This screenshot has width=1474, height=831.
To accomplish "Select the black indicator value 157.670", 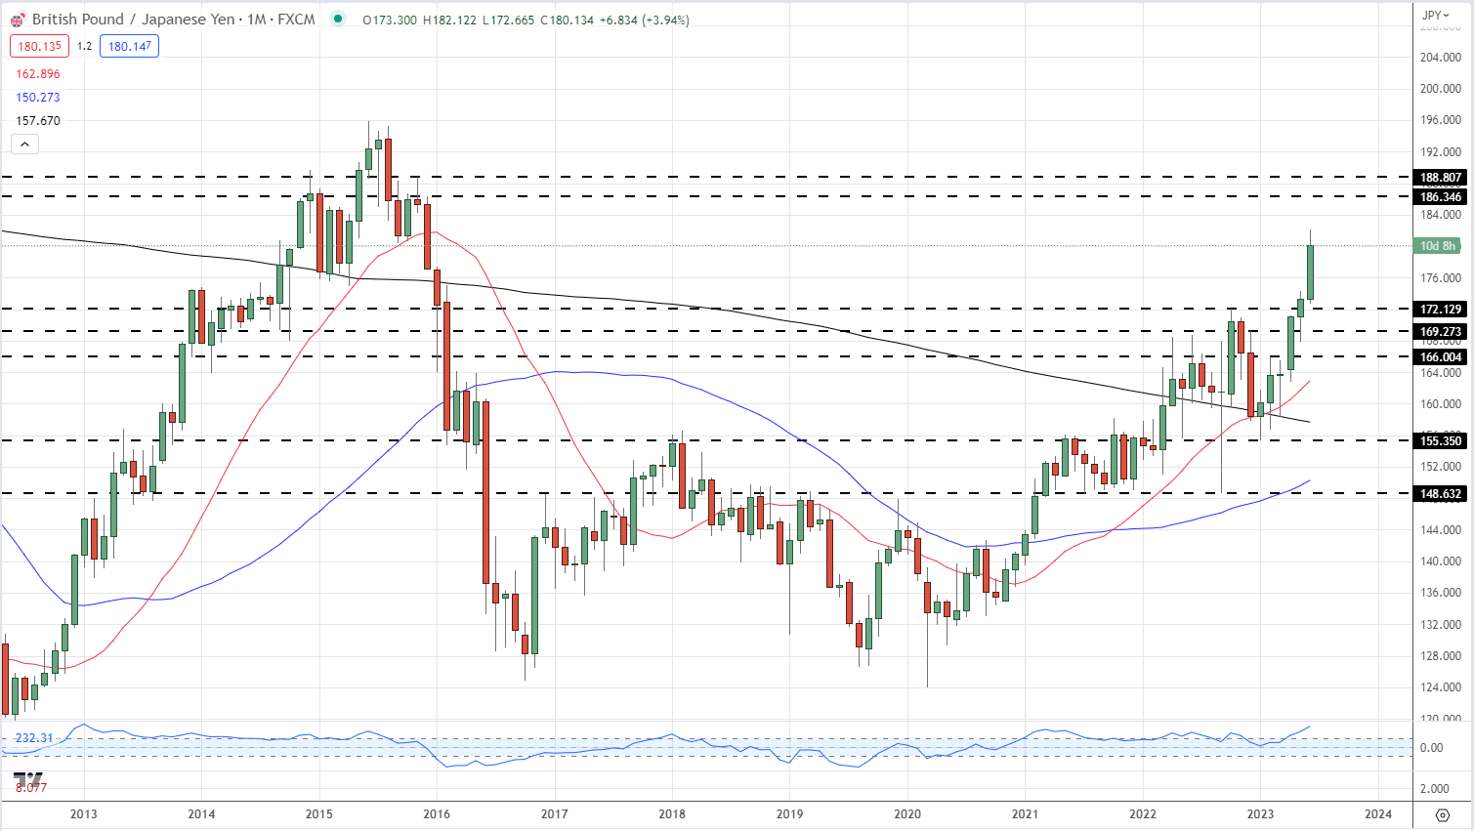I will tap(38, 121).
